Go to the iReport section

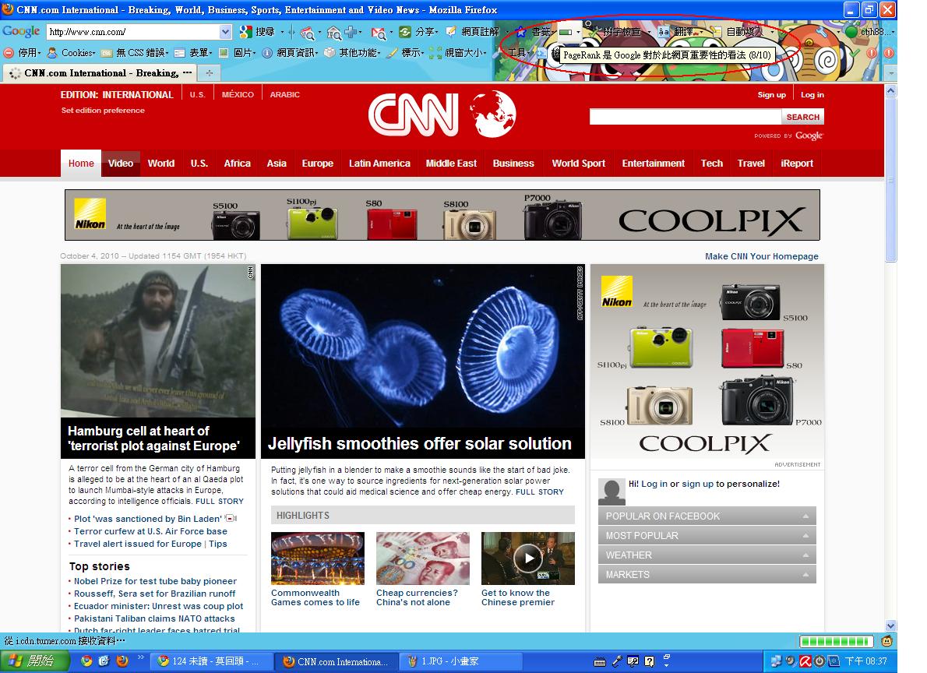point(796,164)
